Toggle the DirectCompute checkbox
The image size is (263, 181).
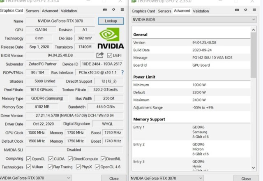click(x=70, y=159)
